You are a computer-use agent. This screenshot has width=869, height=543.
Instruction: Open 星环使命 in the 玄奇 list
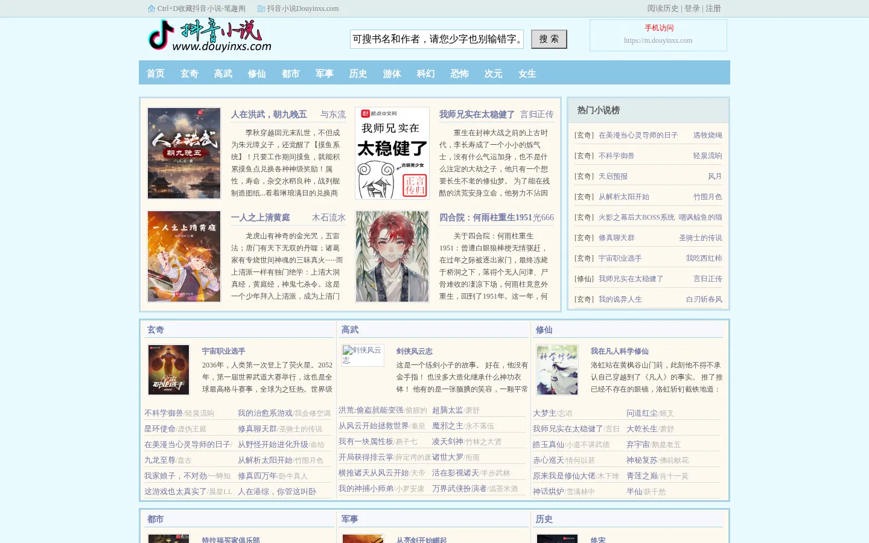[x=160, y=429]
